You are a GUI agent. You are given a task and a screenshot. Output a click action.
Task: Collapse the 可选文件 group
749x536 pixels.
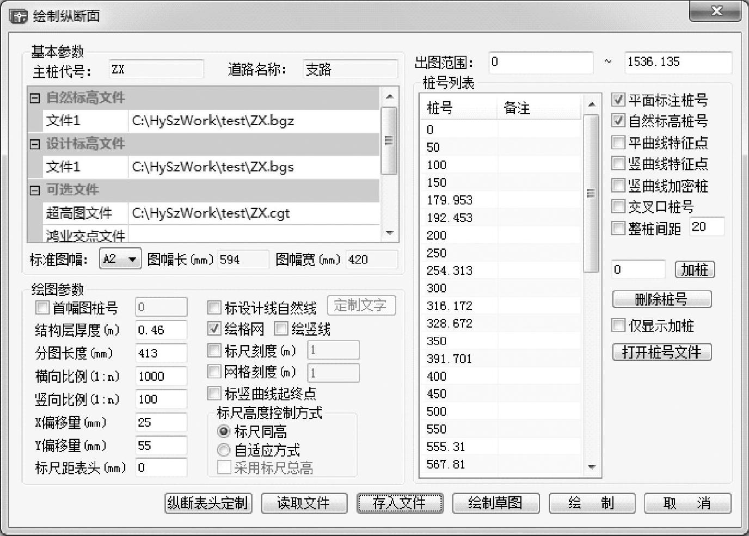(35, 190)
